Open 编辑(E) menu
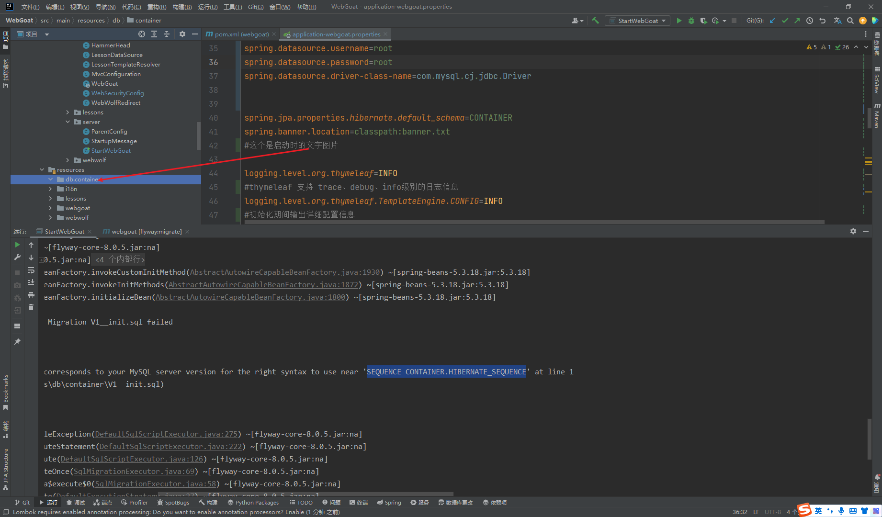The height and width of the screenshot is (517, 882). point(55,7)
